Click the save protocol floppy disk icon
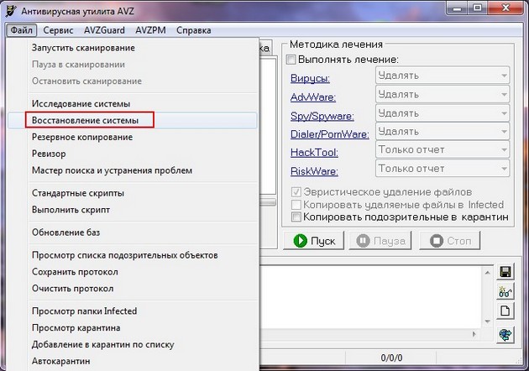This screenshot has height=371, width=529. pos(505,272)
